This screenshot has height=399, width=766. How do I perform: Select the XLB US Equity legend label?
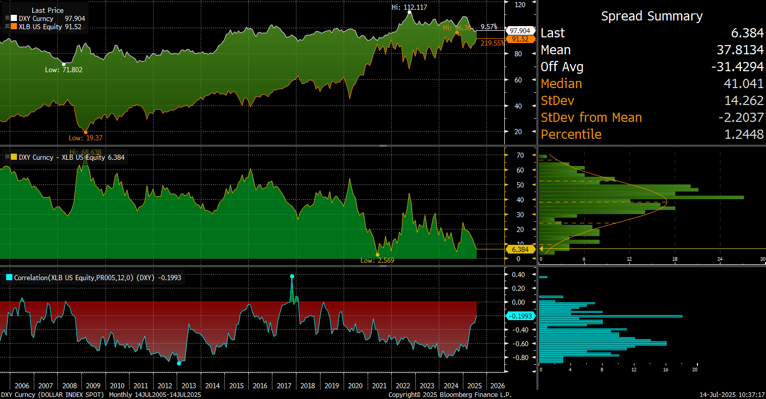click(39, 27)
